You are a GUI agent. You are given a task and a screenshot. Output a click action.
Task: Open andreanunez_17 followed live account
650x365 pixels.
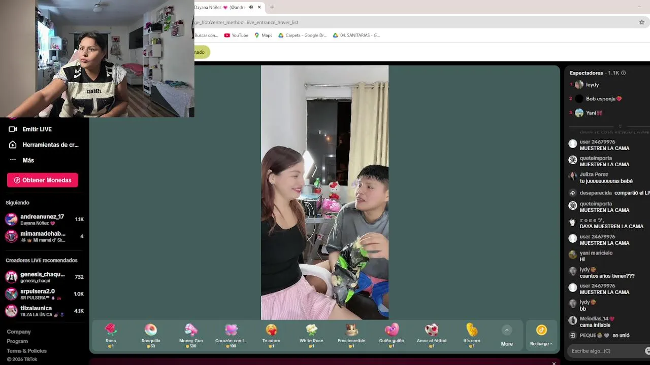[x=44, y=220]
